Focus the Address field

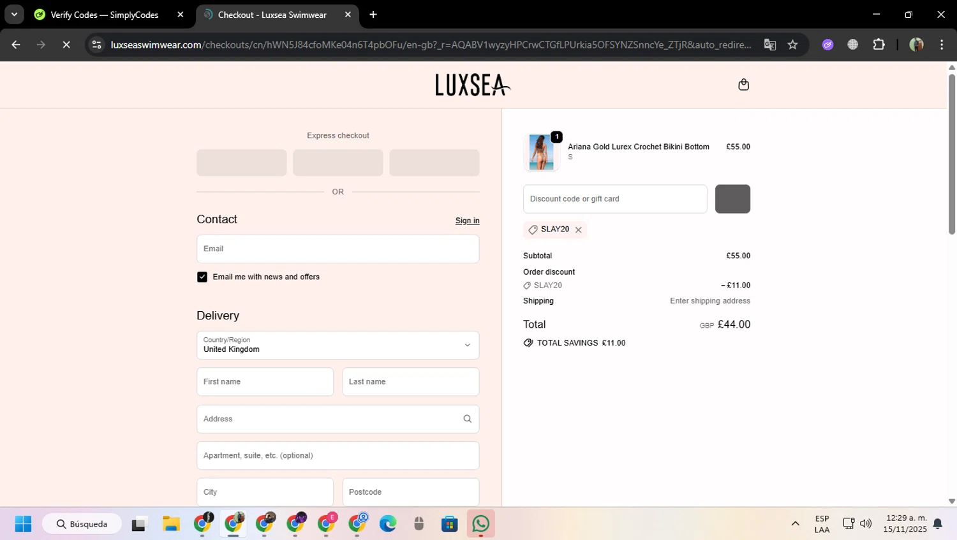[x=338, y=419]
